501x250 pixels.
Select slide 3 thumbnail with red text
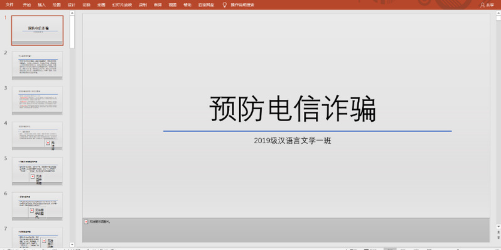(38, 101)
